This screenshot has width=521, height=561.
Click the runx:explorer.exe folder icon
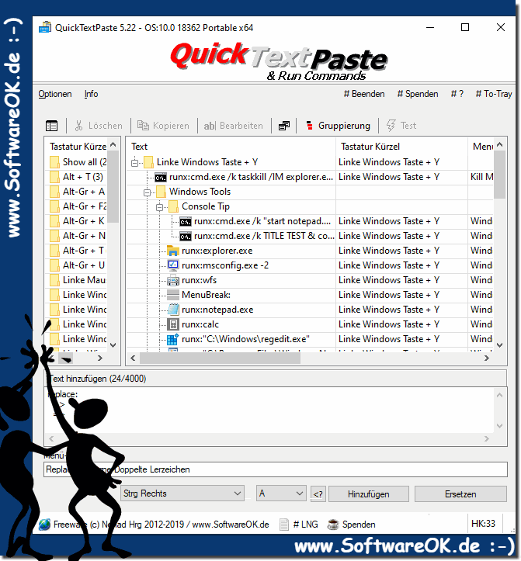(x=173, y=251)
